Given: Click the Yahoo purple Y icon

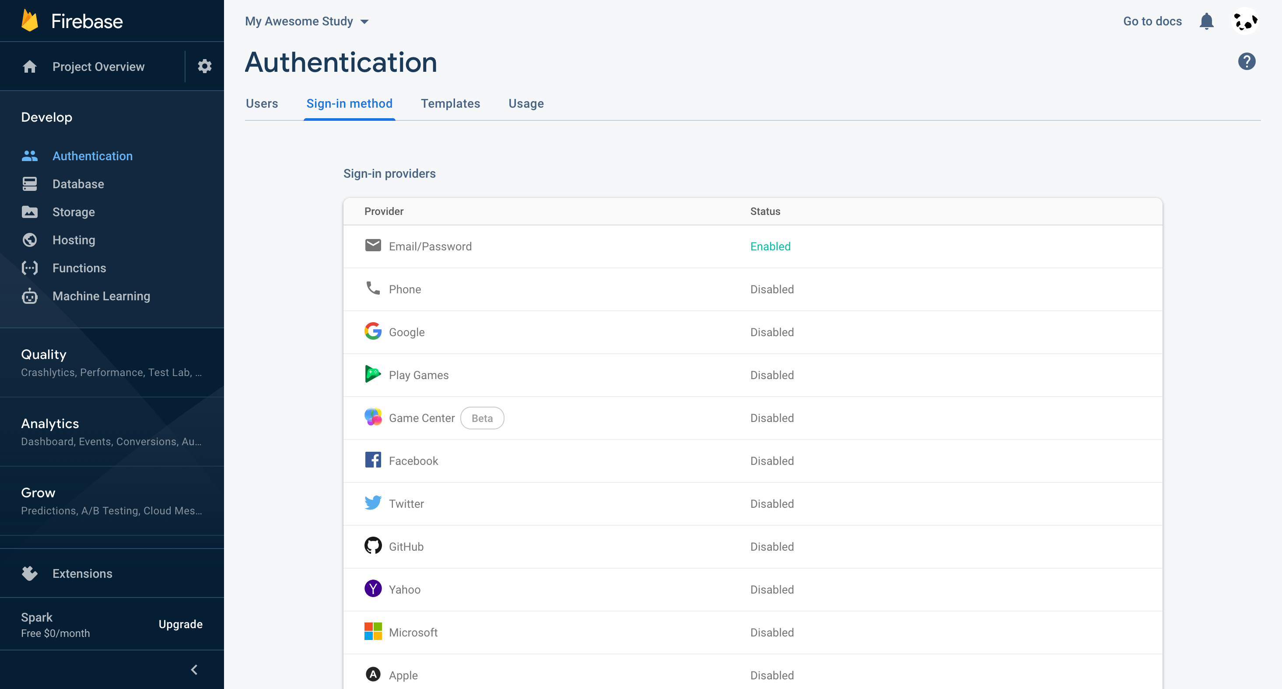Looking at the screenshot, I should tap(373, 588).
